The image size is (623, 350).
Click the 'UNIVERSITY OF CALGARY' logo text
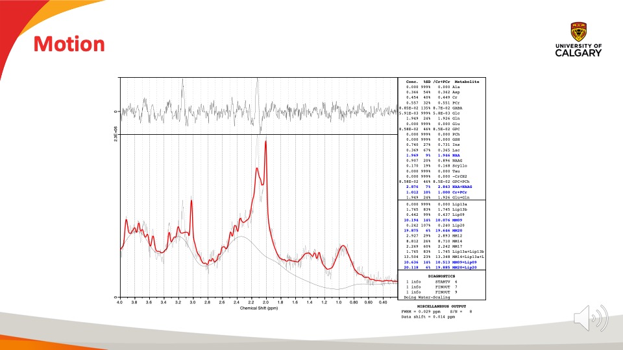[578, 51]
